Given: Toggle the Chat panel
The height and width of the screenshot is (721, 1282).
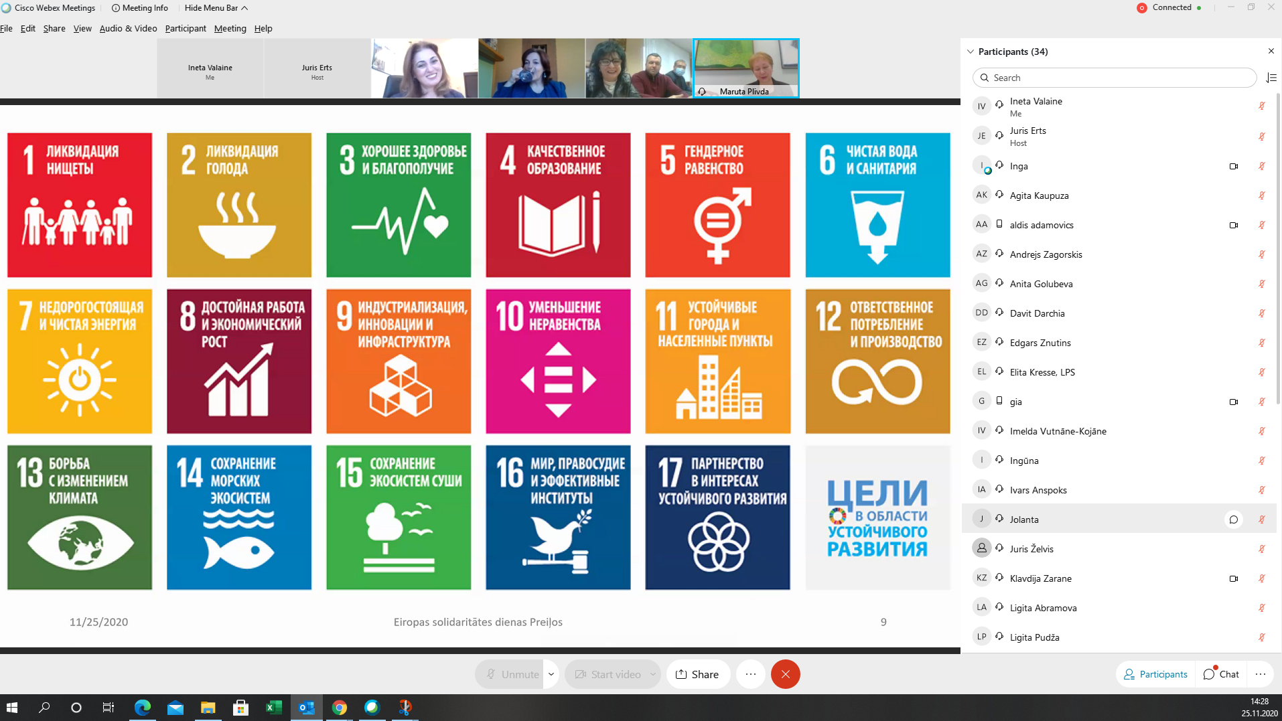Looking at the screenshot, I should point(1221,674).
